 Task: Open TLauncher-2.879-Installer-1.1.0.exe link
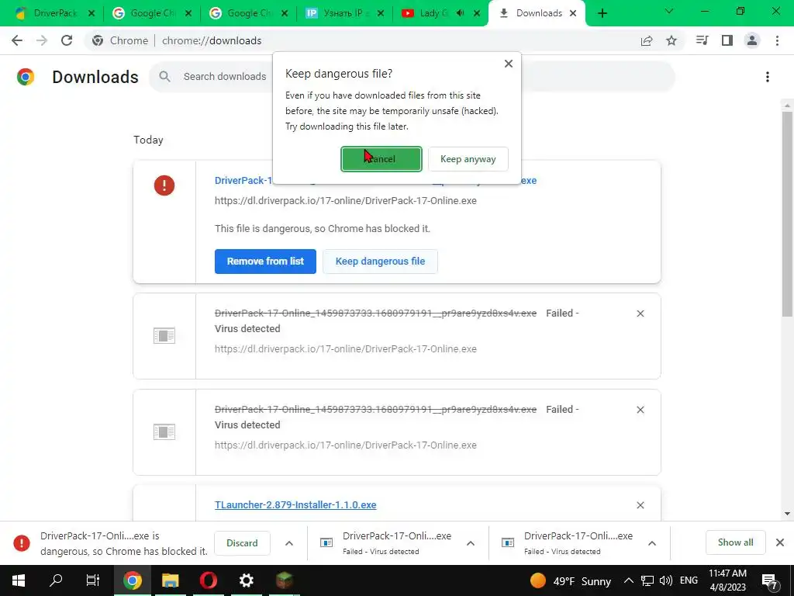point(295,504)
